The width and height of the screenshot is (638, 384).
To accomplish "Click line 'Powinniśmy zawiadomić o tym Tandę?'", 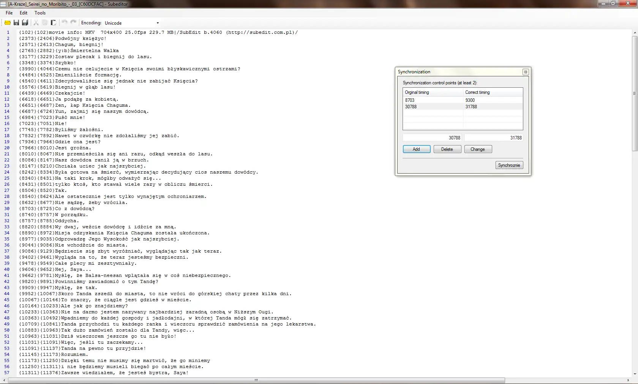I will tap(88, 281).
